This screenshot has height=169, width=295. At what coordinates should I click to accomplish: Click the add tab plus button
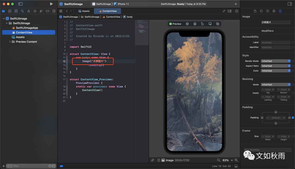click(x=236, y=4)
